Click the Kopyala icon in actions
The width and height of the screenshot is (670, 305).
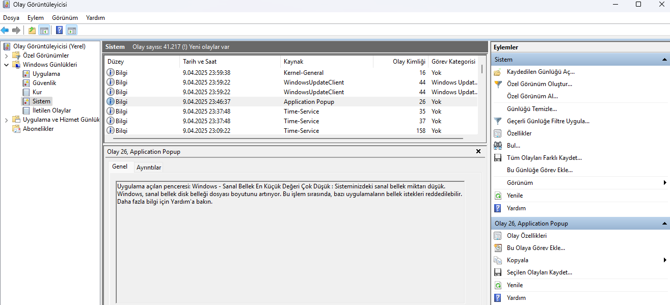click(x=498, y=260)
